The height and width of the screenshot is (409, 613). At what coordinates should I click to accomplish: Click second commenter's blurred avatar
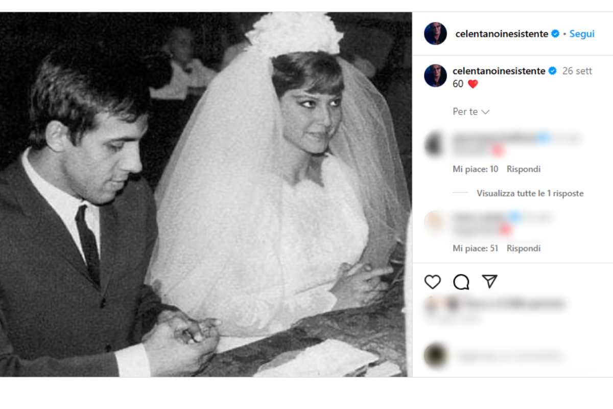435,223
